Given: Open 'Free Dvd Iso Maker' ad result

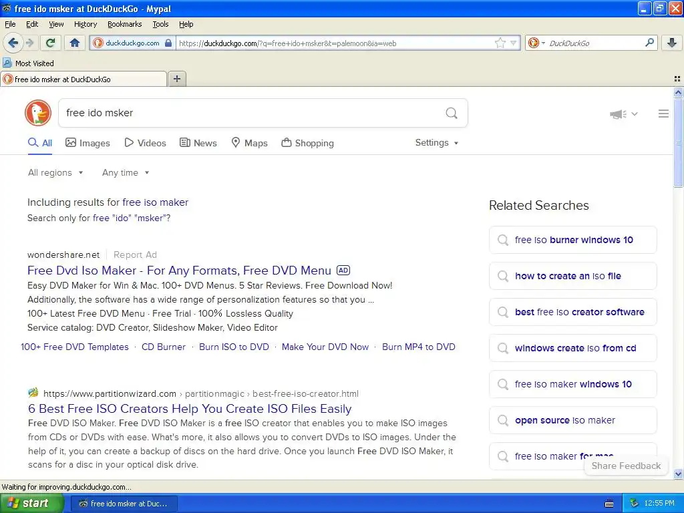Looking at the screenshot, I should click(x=179, y=271).
